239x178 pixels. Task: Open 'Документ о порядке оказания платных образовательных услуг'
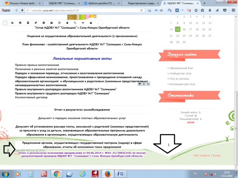click(82, 118)
